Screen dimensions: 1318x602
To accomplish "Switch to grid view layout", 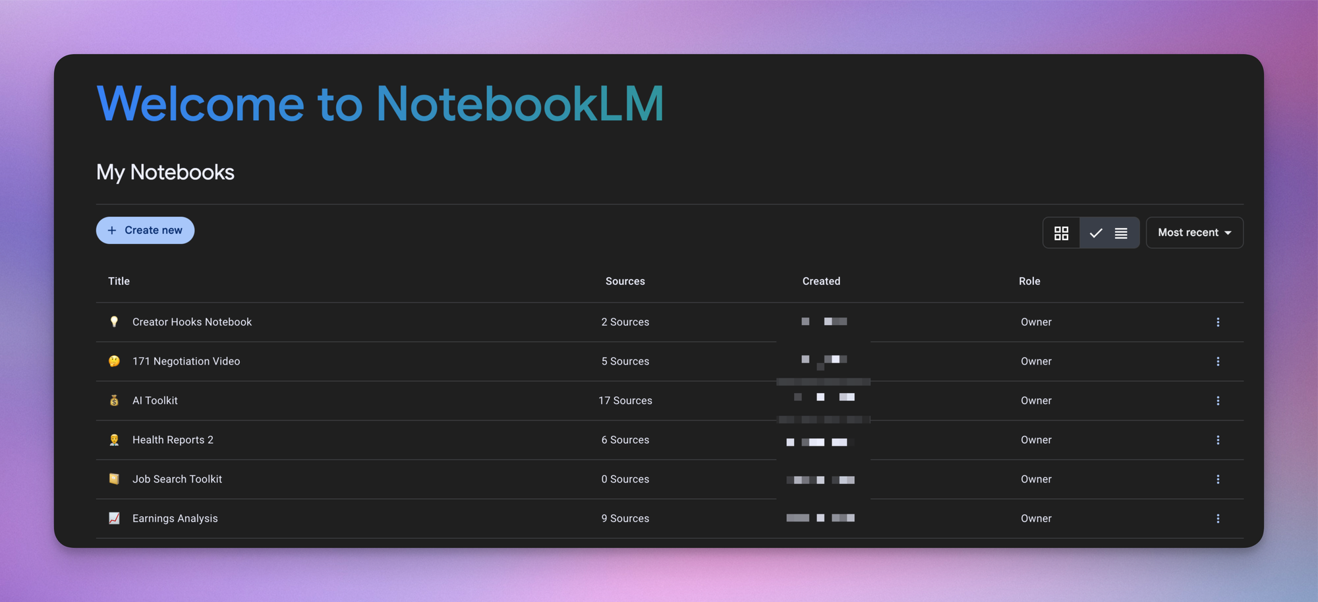I will point(1061,233).
